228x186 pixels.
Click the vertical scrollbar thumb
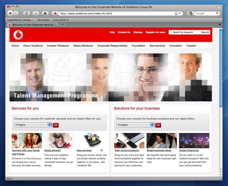221,68
